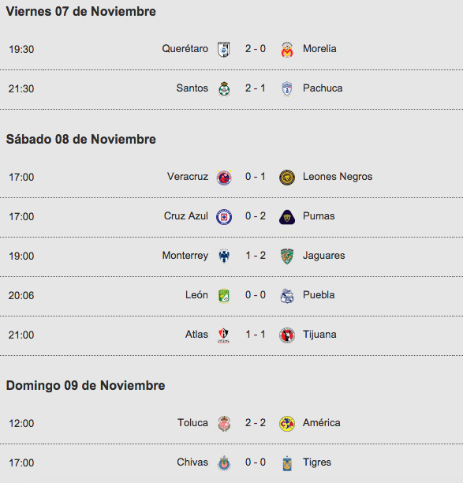Image resolution: width=463 pixels, height=483 pixels.
Task: Open the Jaguares team crest
Action: (x=287, y=256)
